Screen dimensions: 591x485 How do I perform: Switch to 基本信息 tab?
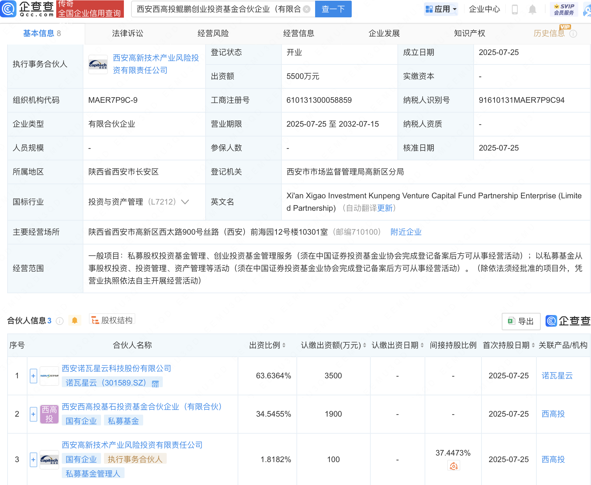(x=42, y=33)
